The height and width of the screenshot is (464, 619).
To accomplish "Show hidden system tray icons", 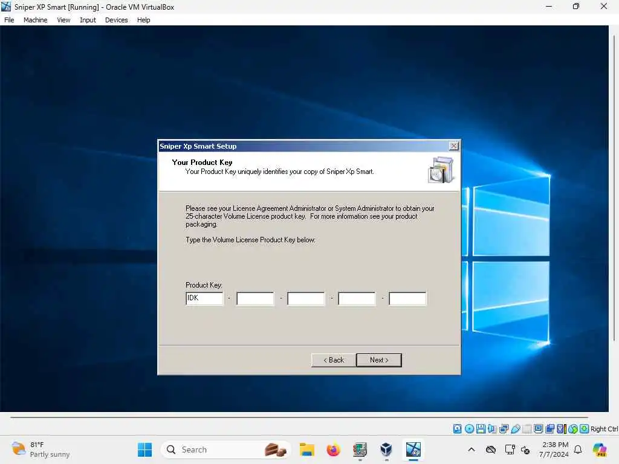I will pyautogui.click(x=472, y=449).
